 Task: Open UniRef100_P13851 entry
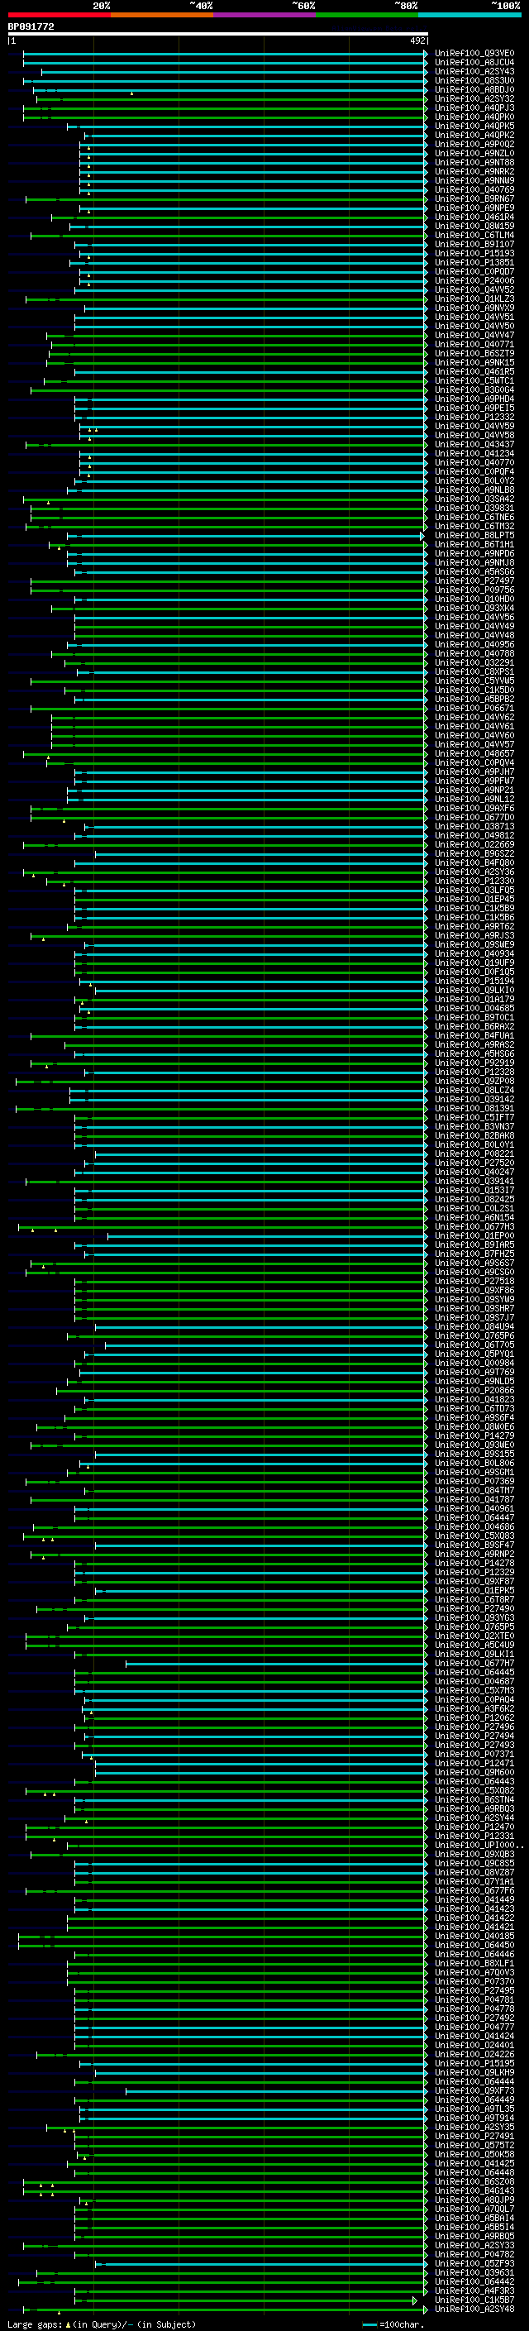(x=474, y=262)
